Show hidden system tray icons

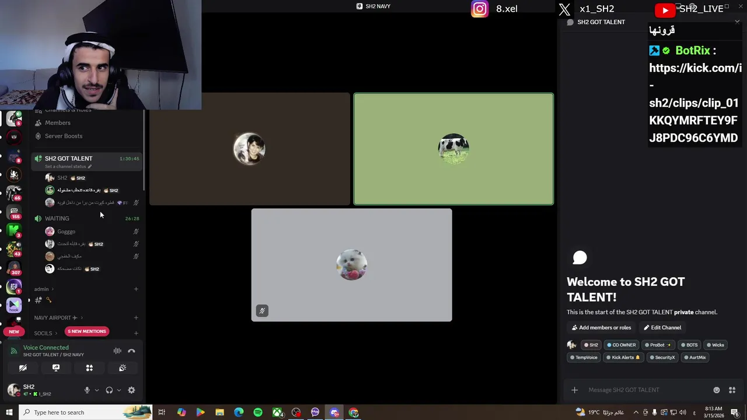(636, 412)
